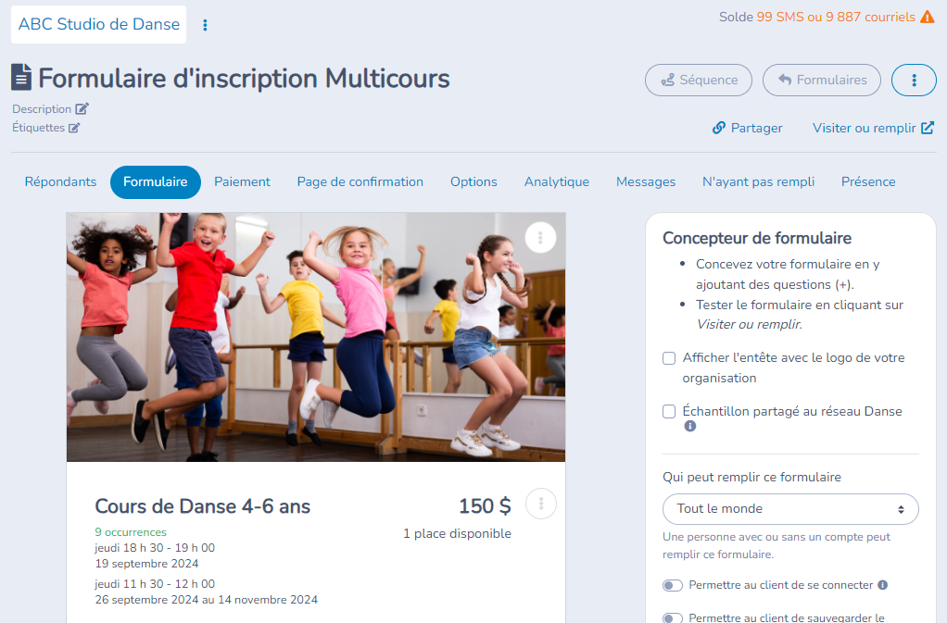The width and height of the screenshot is (947, 623).
Task: Open the three-dot menu beside ABC Studio de Danse
Action: (206, 25)
